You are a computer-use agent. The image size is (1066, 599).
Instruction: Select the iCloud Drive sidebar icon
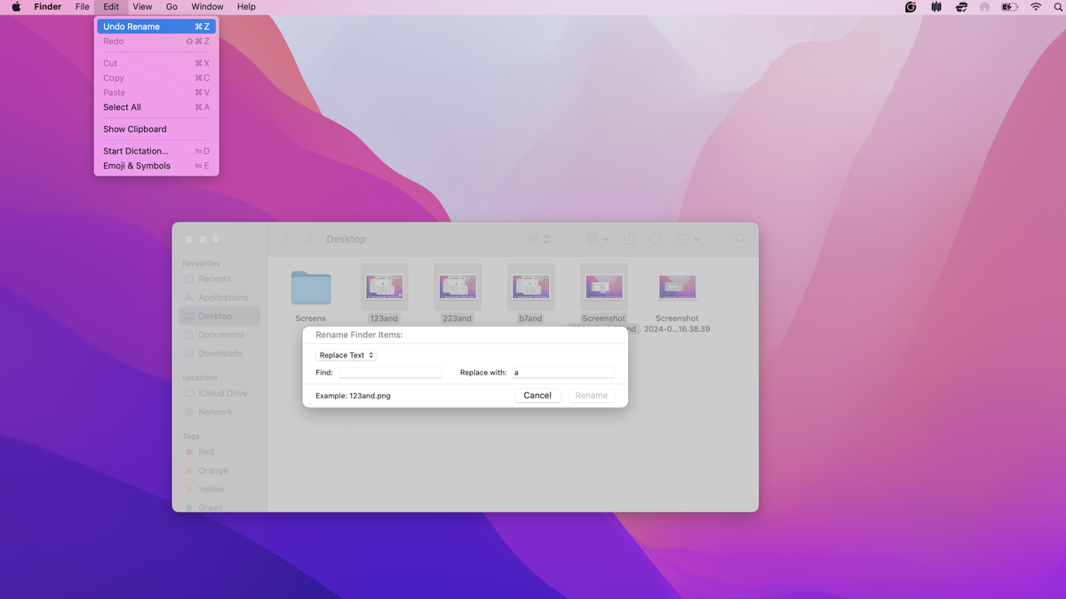coord(188,393)
